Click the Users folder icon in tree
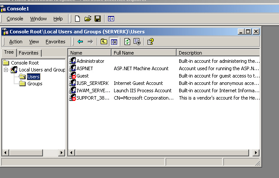The image size is (279, 178). (22, 77)
